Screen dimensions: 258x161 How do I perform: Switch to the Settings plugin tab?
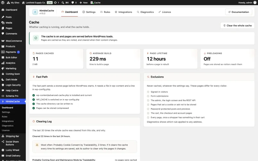point(89,12)
